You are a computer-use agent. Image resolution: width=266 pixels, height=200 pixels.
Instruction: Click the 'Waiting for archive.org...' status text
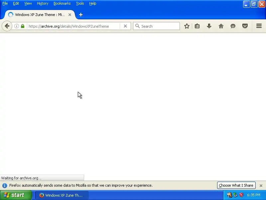tap(21, 178)
